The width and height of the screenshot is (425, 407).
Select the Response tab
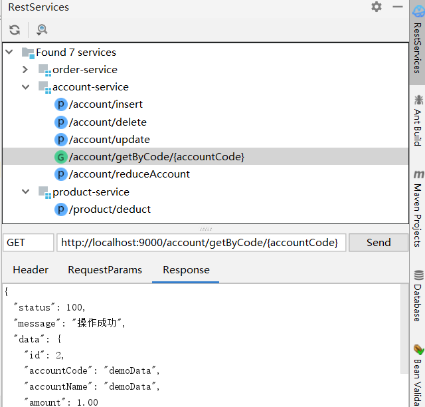pos(186,270)
